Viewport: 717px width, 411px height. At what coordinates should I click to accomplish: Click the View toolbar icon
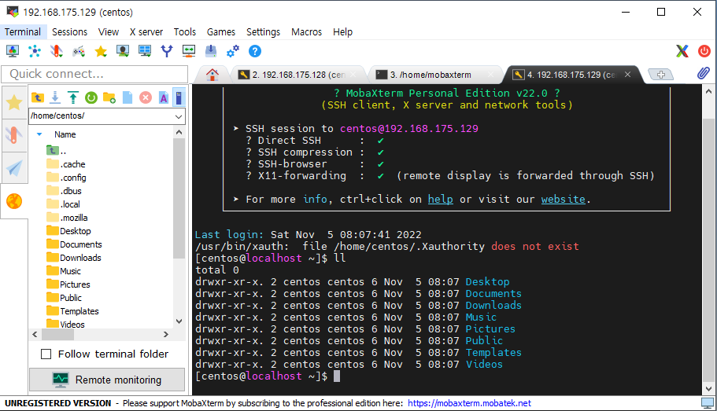[x=123, y=51]
